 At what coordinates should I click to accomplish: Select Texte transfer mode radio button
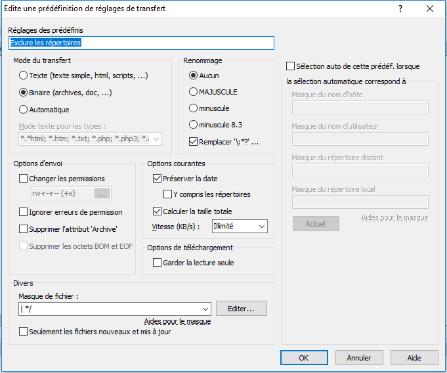click(x=23, y=76)
